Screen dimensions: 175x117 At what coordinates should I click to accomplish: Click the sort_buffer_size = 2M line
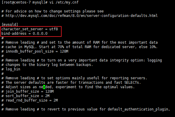pyautogui.click(x=26, y=96)
